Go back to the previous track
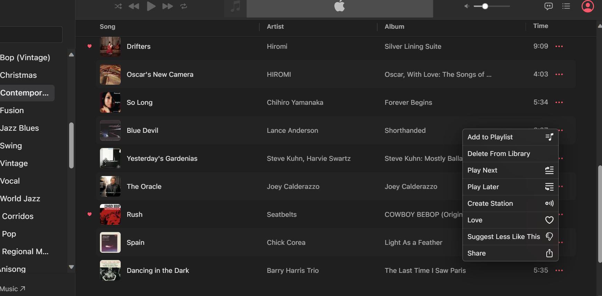 point(134,6)
